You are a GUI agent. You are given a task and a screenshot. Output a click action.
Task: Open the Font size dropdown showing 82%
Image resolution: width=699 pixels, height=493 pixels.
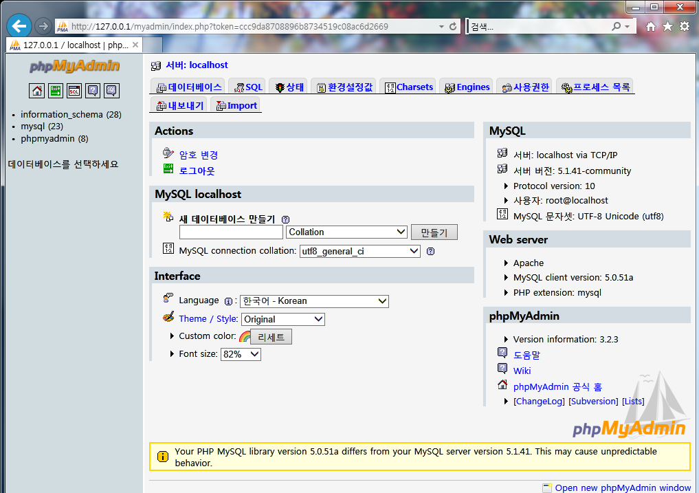point(241,354)
